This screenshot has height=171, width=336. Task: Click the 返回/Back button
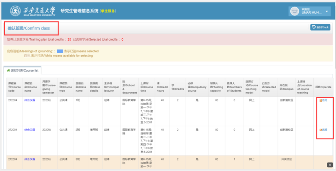320,27
